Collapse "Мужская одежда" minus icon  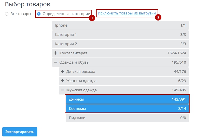pos(62,90)
